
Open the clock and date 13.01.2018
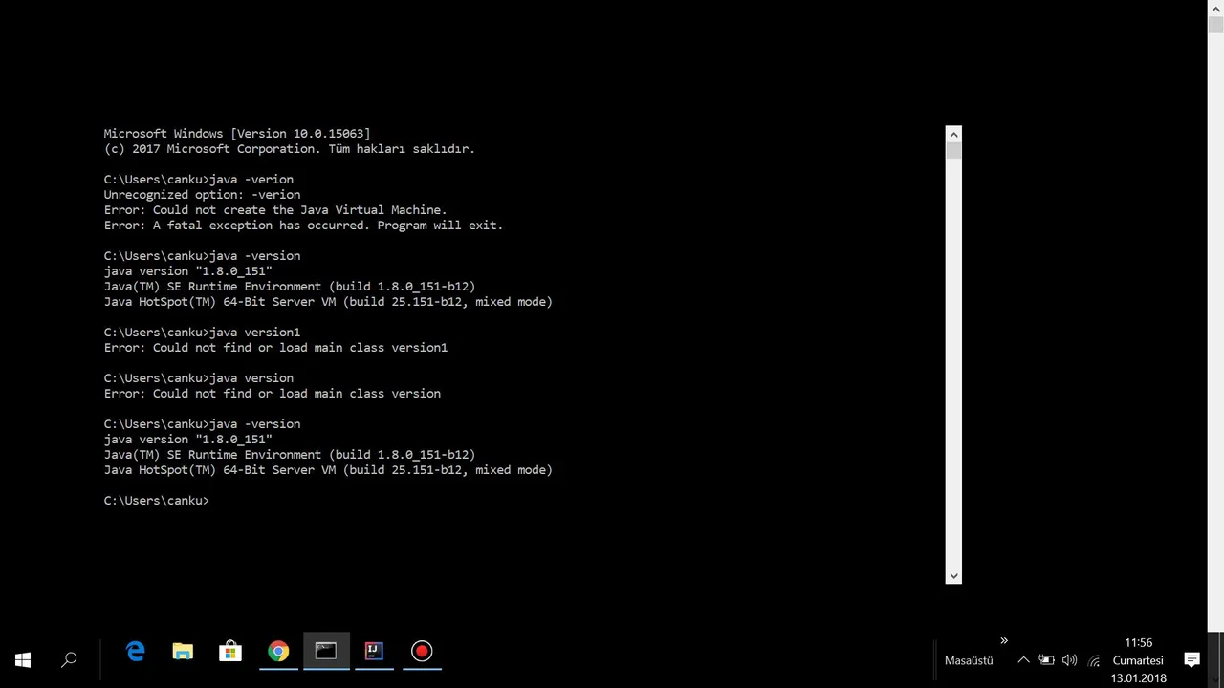[x=1138, y=660]
